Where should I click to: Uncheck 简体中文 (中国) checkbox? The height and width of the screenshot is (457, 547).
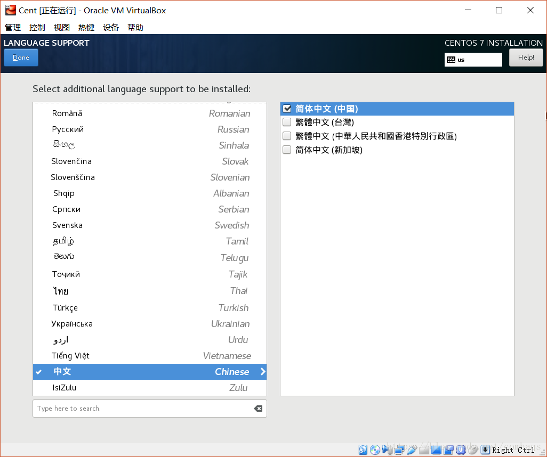pyautogui.click(x=287, y=109)
